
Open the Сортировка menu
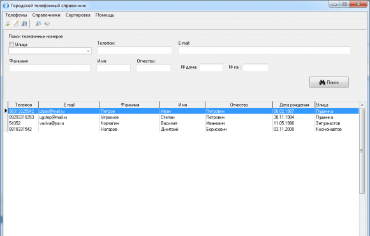click(x=78, y=15)
